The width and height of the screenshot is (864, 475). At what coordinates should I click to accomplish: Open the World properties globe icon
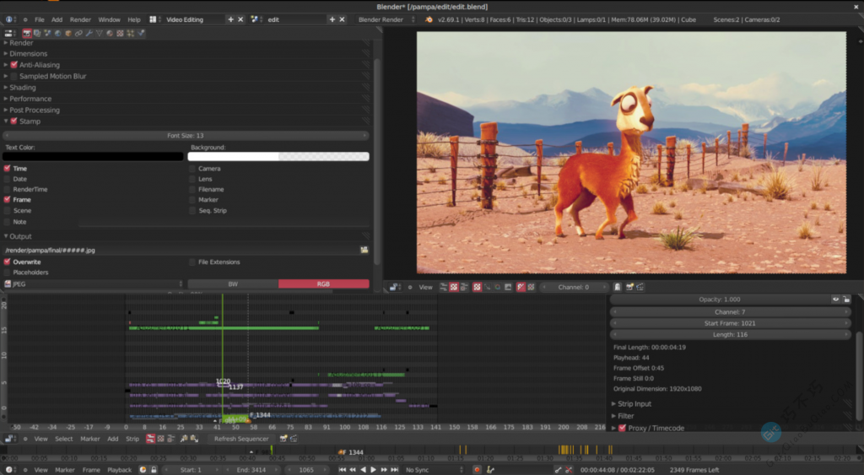(57, 33)
